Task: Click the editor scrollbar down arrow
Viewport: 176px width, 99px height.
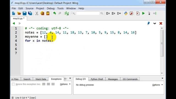Action: (x=162, y=73)
